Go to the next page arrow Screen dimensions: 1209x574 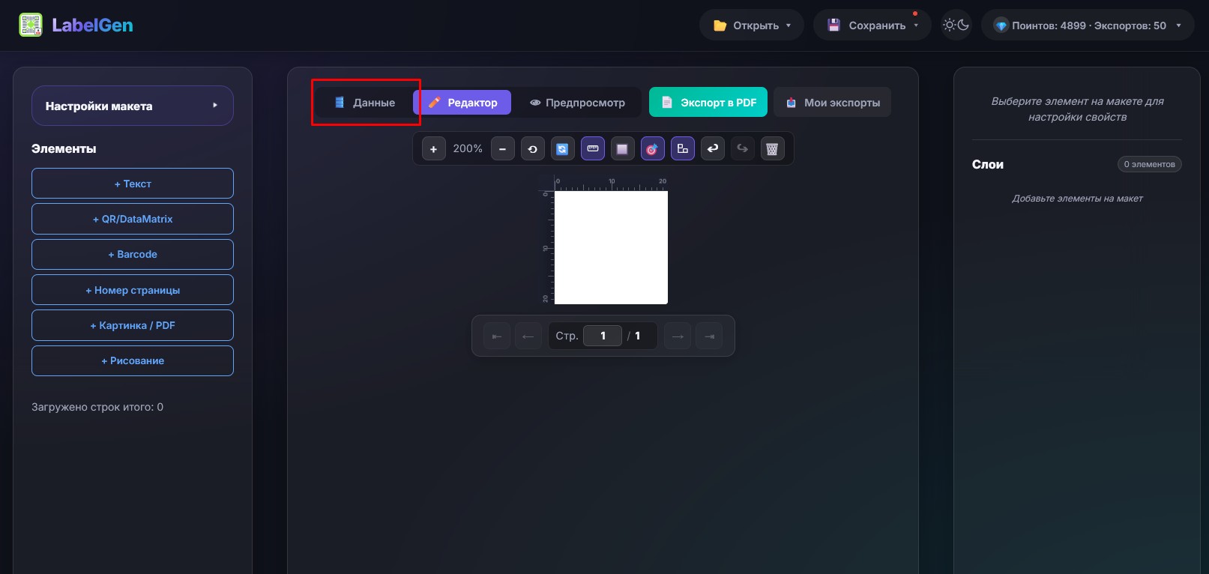click(x=678, y=336)
